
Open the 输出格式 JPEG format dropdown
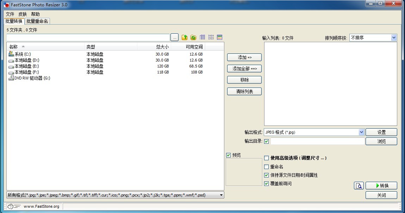361,132
